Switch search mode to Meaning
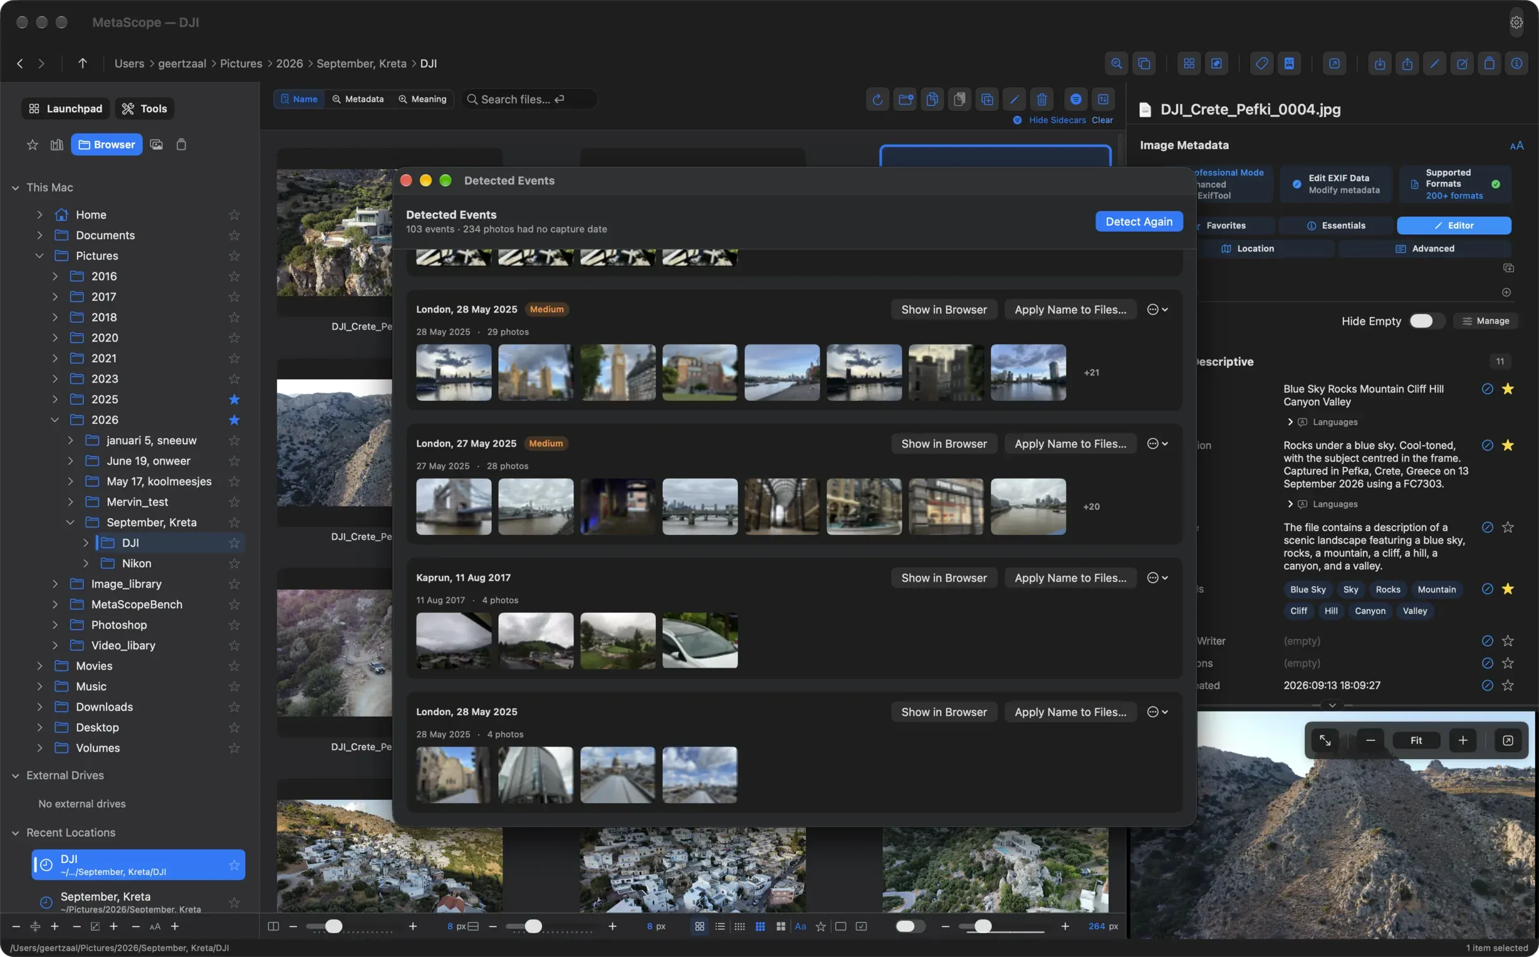The height and width of the screenshot is (957, 1539). (422, 100)
